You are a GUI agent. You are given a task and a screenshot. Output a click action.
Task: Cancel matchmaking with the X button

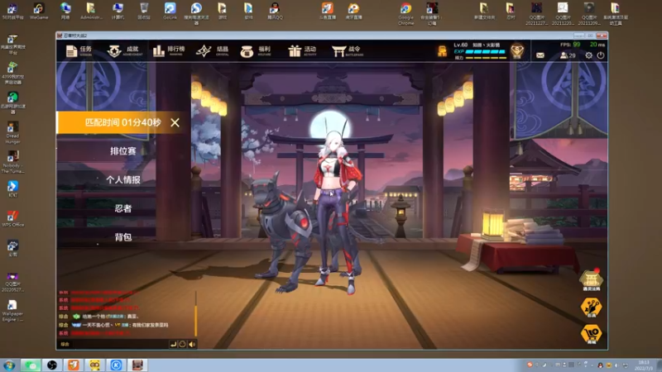175,122
